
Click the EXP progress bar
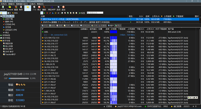19,78
